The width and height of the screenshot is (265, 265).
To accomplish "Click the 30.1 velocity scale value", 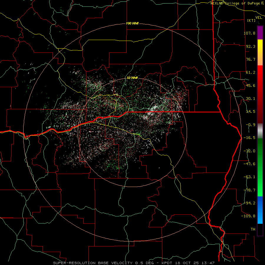I will pos(251,99).
